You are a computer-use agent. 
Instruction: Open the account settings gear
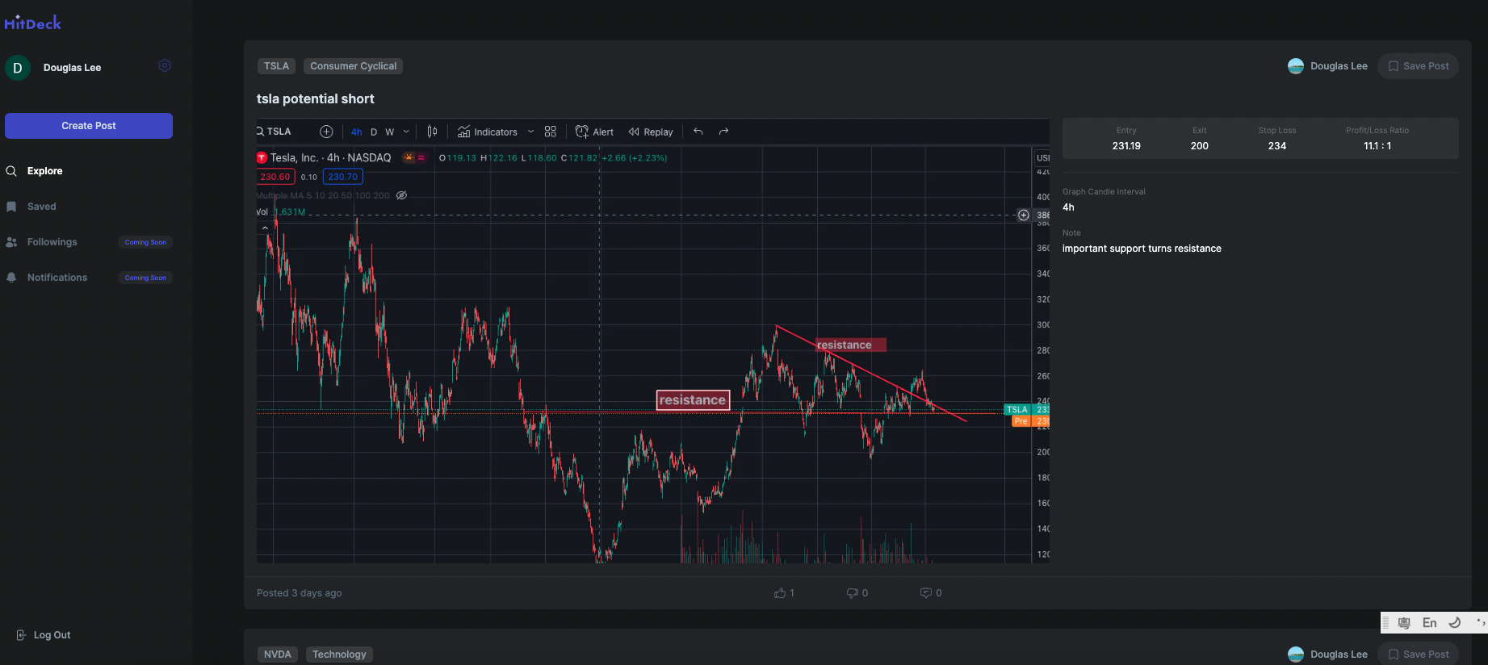(165, 66)
